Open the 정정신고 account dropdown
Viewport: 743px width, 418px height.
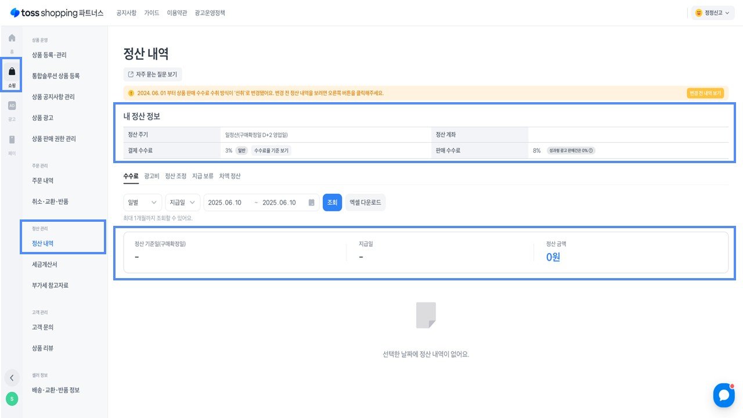pyautogui.click(x=713, y=13)
